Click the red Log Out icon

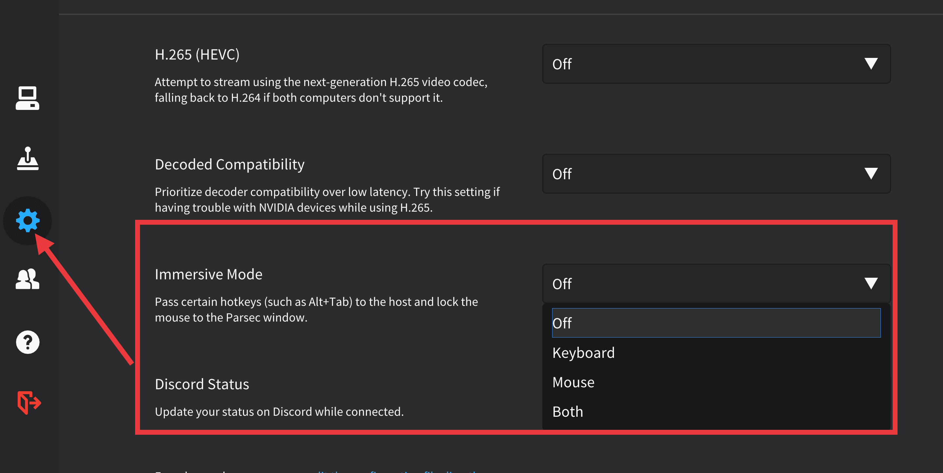click(29, 402)
